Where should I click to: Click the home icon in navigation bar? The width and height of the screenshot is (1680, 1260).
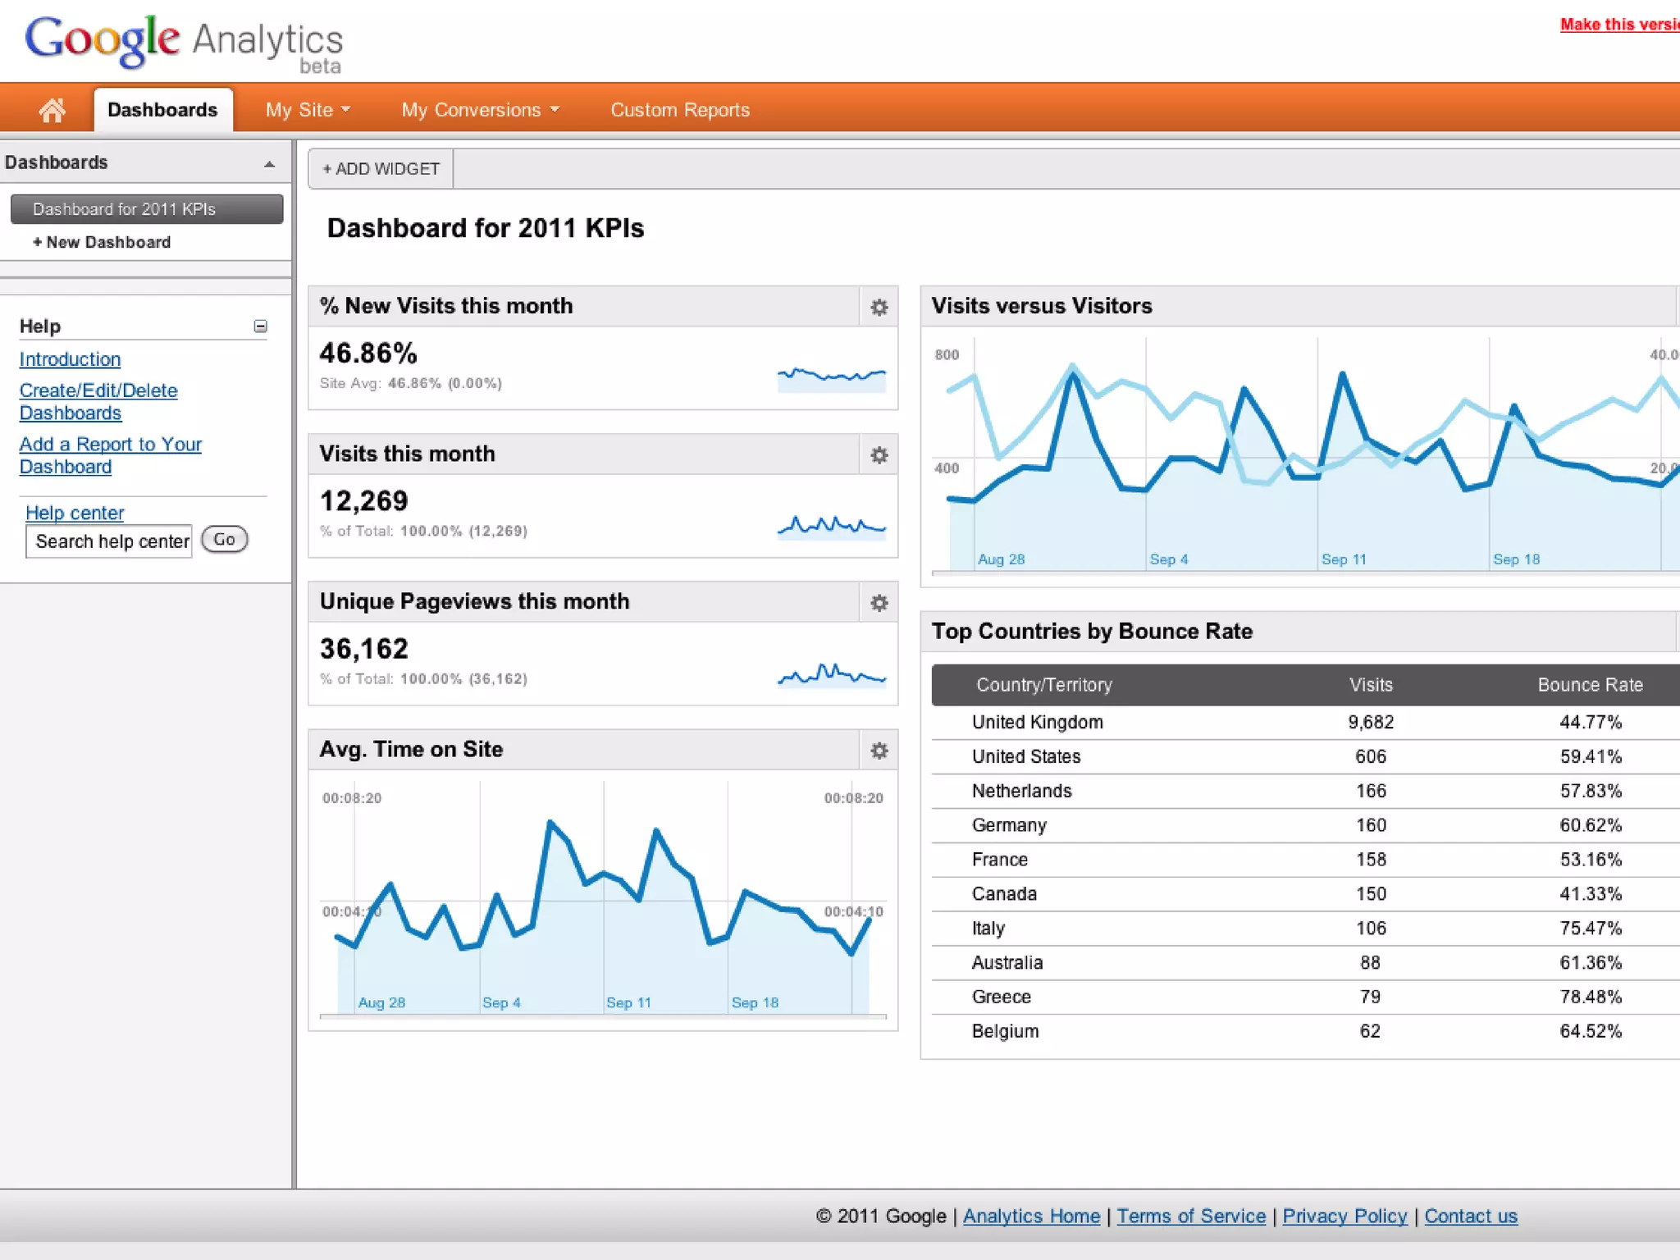pyautogui.click(x=52, y=110)
